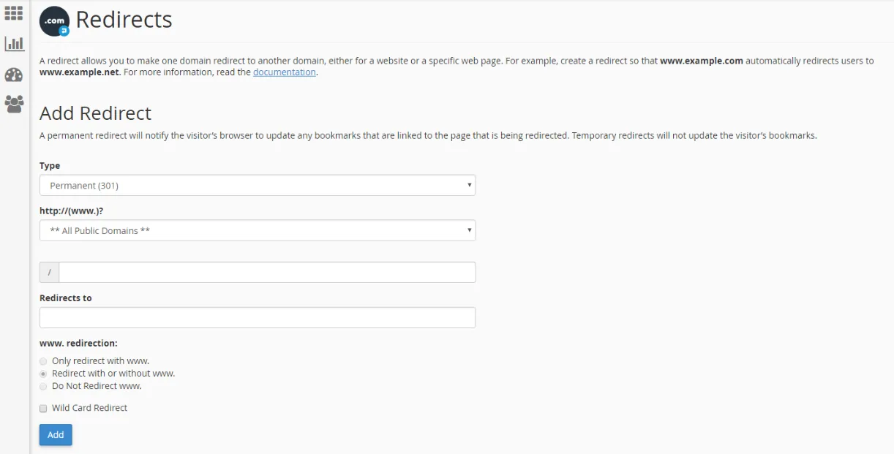Screen dimensions: 894x454
Task: Click the Add button
Action: (56, 434)
